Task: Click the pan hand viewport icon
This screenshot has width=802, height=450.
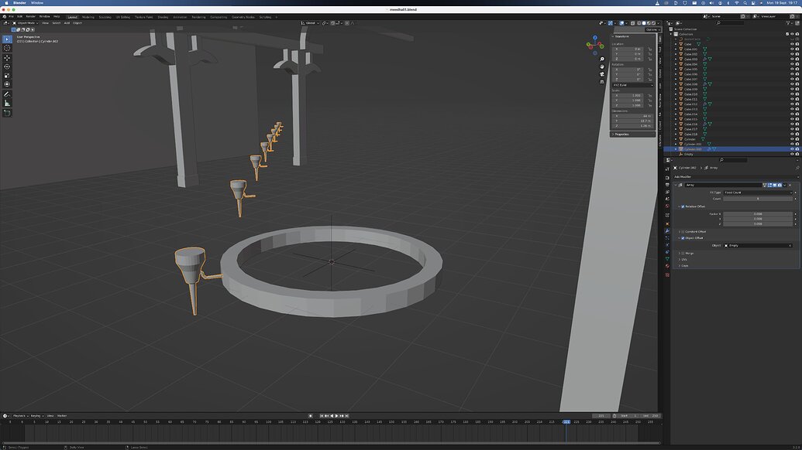Action: [602, 66]
